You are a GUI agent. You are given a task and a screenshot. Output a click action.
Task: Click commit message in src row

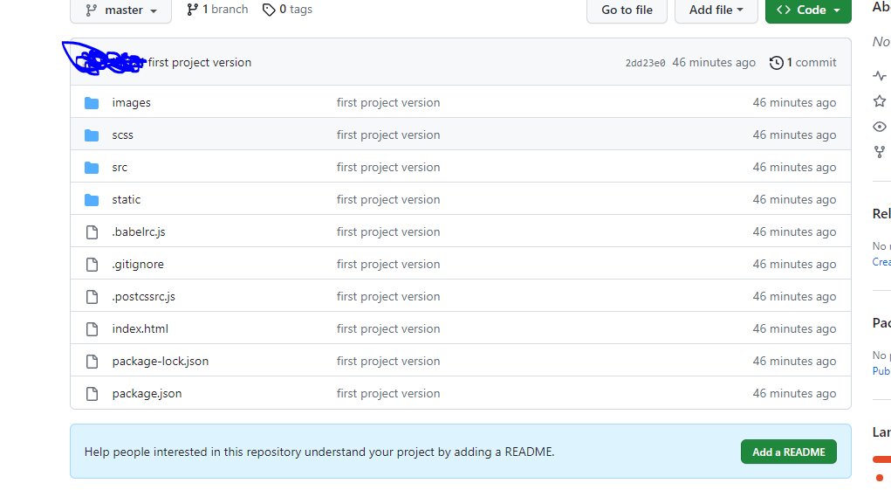pyautogui.click(x=388, y=168)
